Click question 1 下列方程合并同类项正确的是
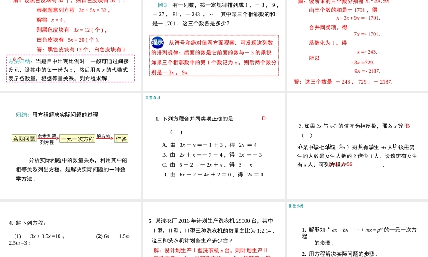 194,119
